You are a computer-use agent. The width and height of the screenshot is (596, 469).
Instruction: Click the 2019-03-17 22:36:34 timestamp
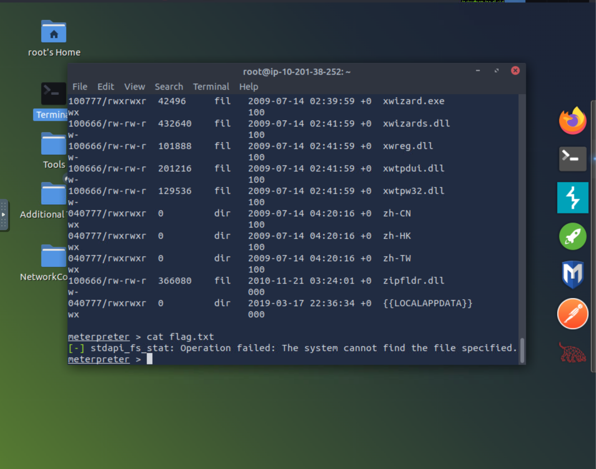301,303
